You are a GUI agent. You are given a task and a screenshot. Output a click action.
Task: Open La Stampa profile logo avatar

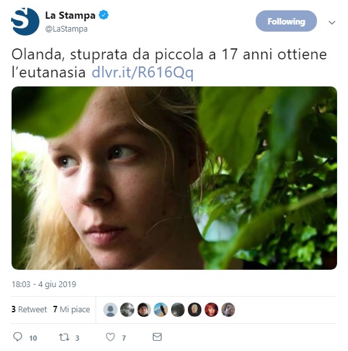pos(25,21)
